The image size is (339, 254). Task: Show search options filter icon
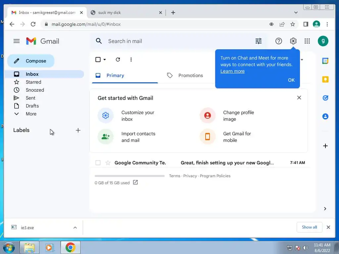pyautogui.click(x=258, y=41)
